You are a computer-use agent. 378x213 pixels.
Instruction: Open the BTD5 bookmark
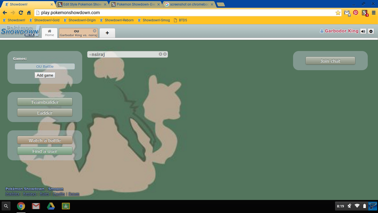[x=180, y=20]
